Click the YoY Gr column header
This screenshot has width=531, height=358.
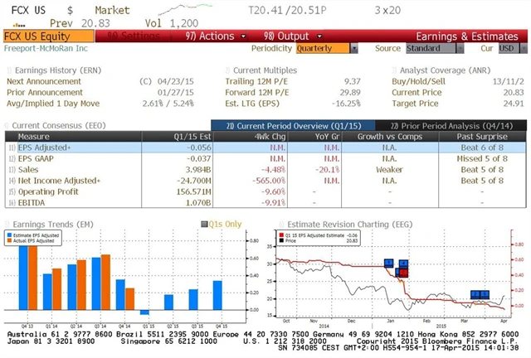(x=314, y=137)
